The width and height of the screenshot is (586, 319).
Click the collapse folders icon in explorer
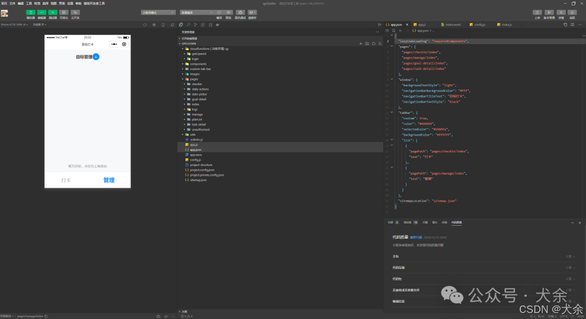(380, 44)
